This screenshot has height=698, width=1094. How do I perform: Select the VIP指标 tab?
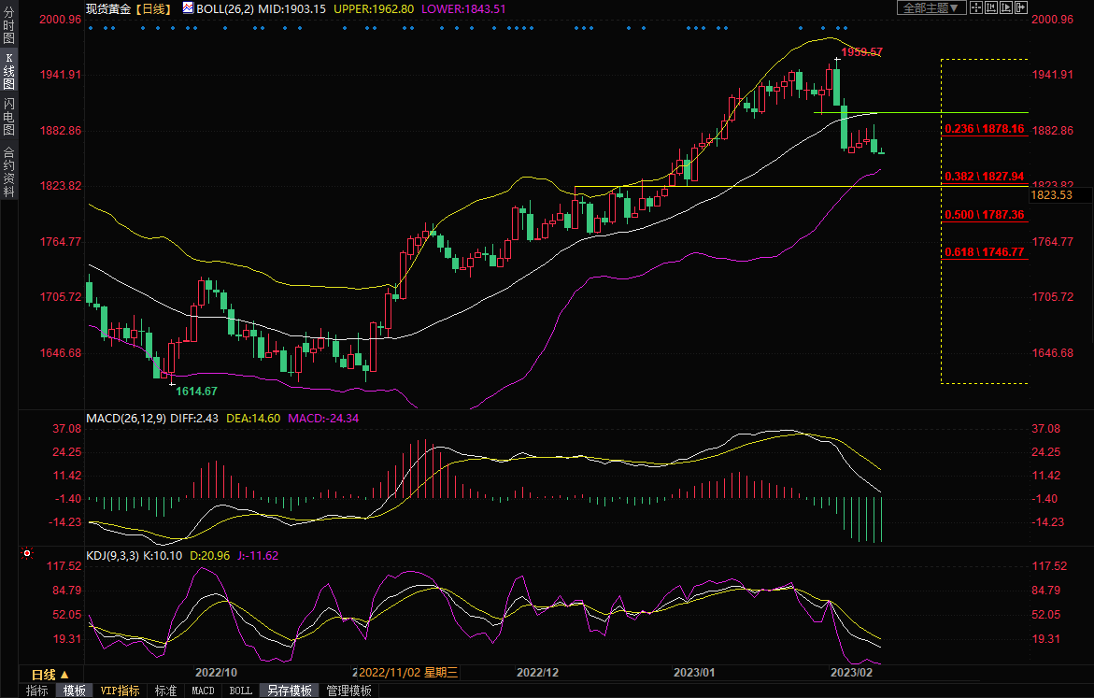point(121,691)
